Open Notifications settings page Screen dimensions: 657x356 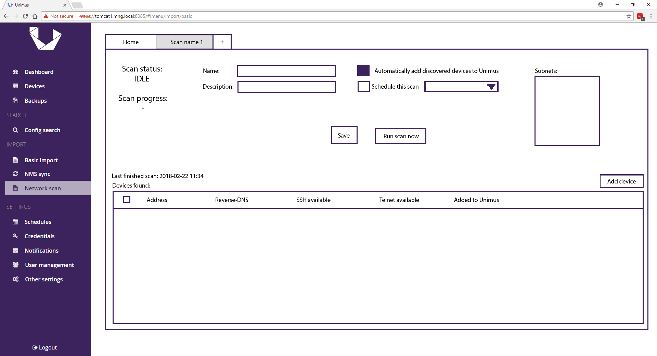tap(41, 251)
